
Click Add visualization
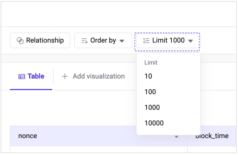tap(98, 76)
